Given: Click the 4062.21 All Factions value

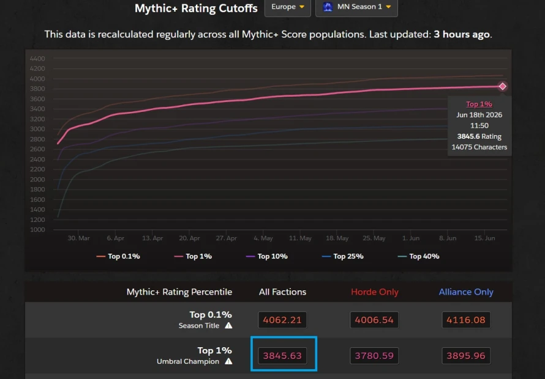Looking at the screenshot, I should pos(282,320).
